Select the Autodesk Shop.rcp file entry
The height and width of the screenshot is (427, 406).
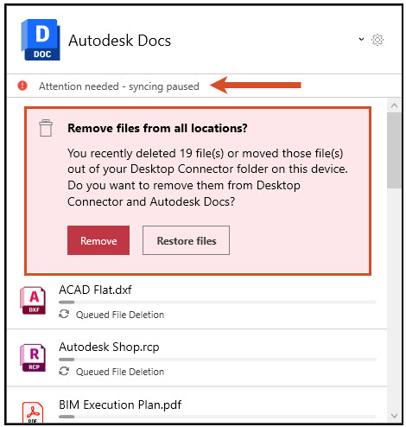tap(197, 358)
